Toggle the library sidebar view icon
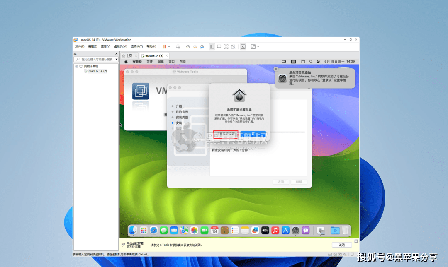This screenshot has height=267, width=448. [x=212, y=46]
